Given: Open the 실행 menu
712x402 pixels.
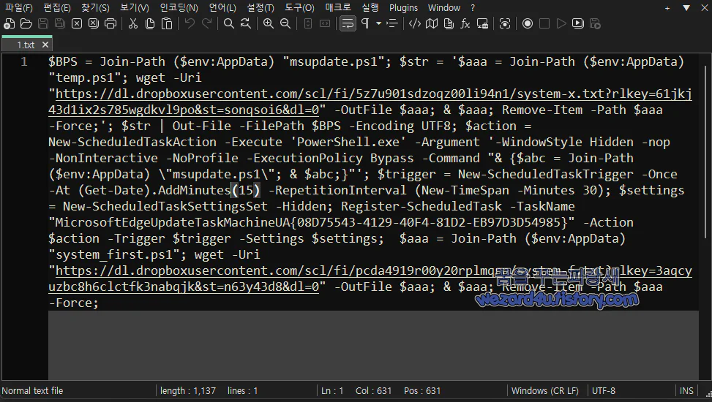Looking at the screenshot, I should point(370,8).
